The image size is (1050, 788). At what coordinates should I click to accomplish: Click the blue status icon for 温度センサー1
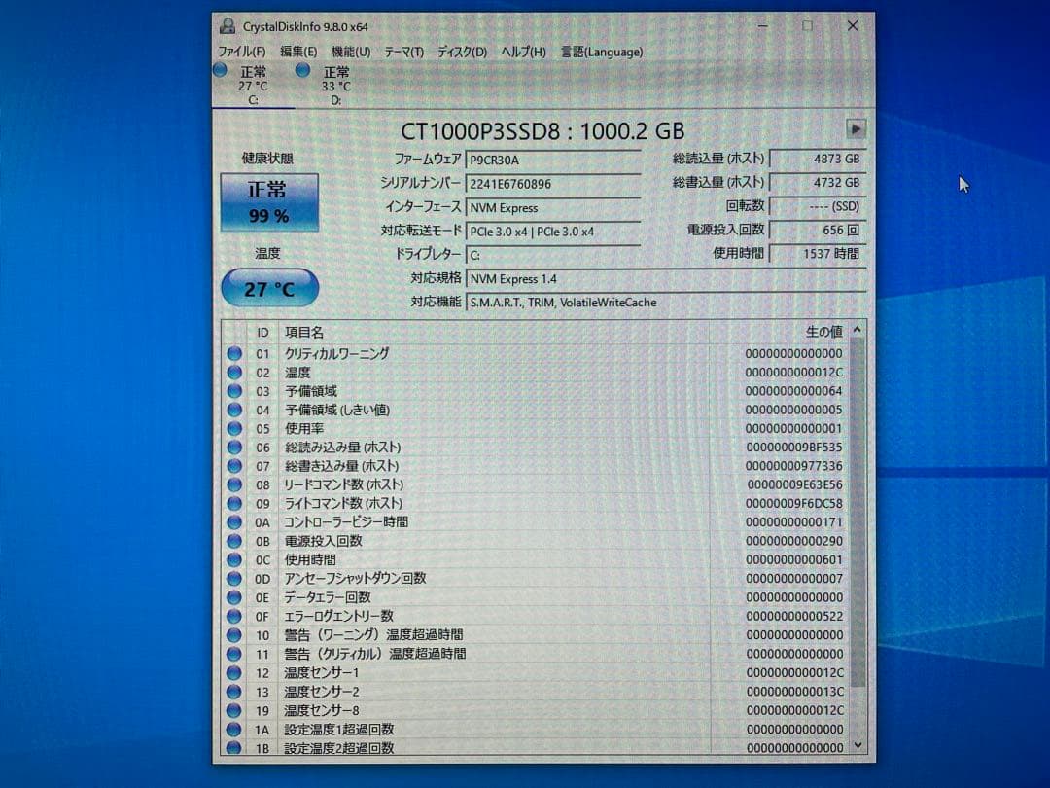(234, 672)
